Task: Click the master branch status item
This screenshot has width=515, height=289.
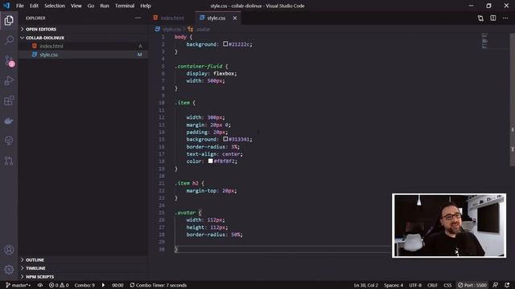Action: click(x=18, y=285)
